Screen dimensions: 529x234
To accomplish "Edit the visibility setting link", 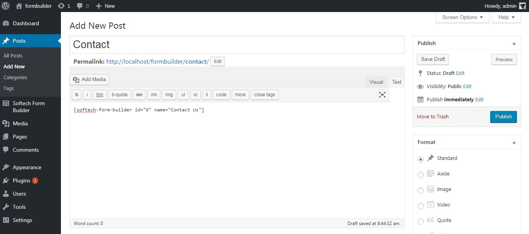I will [467, 86].
